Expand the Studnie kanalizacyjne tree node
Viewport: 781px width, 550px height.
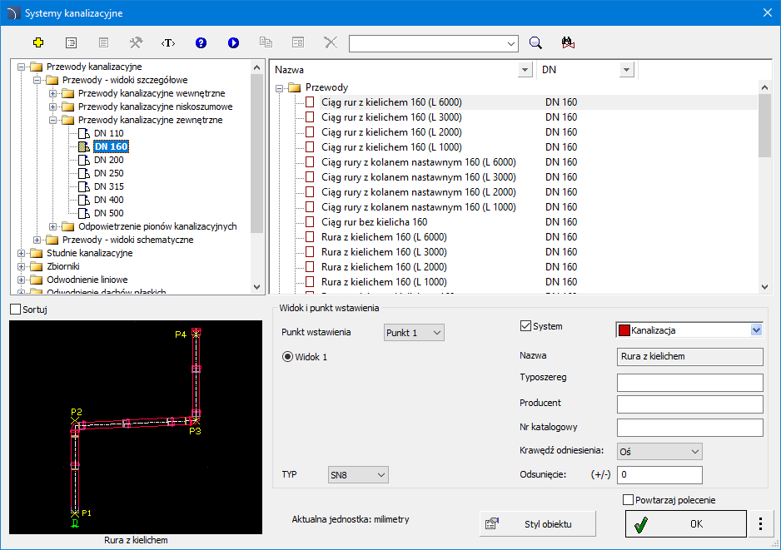(22, 253)
